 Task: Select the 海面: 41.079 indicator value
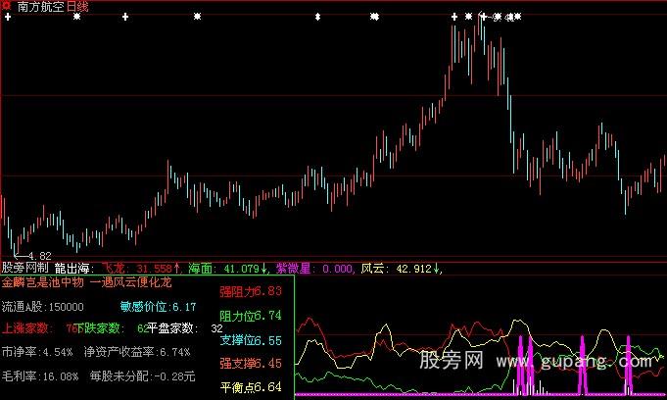227,269
